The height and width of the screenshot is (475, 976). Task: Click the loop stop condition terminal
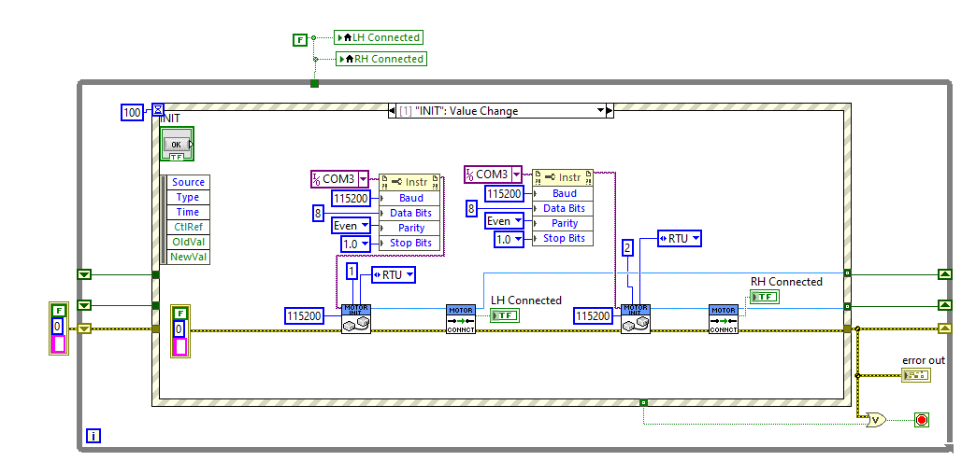click(922, 420)
